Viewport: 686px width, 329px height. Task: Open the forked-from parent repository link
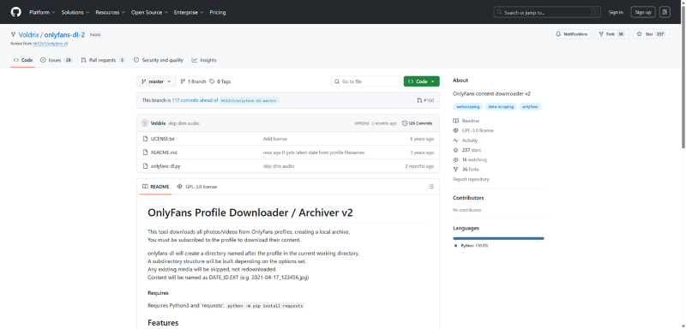51,44
